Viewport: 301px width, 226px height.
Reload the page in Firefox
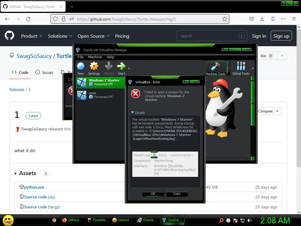point(28,19)
